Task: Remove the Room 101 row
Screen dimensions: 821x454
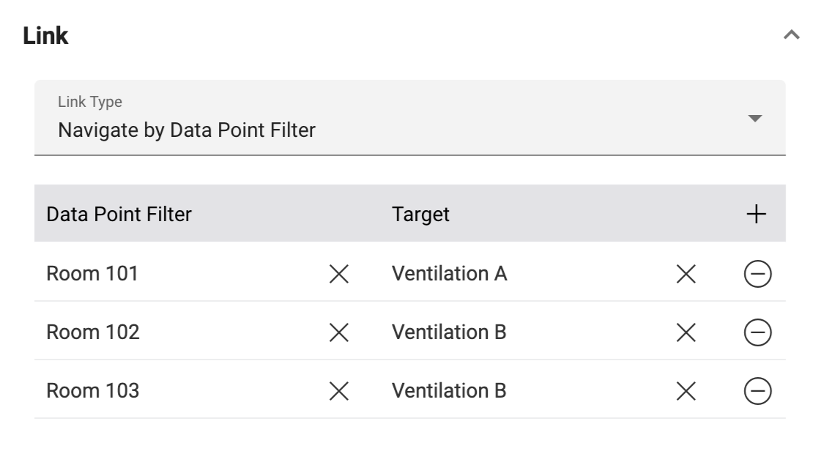Action: 757,275
